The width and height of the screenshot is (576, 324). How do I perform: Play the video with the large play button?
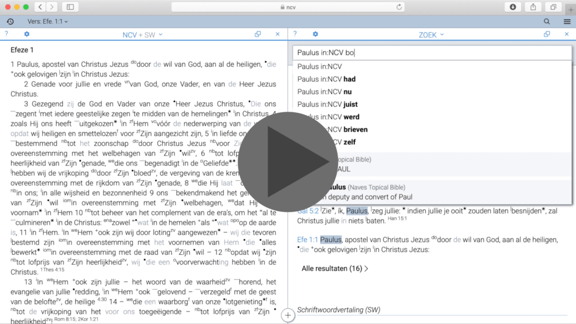(x=288, y=162)
